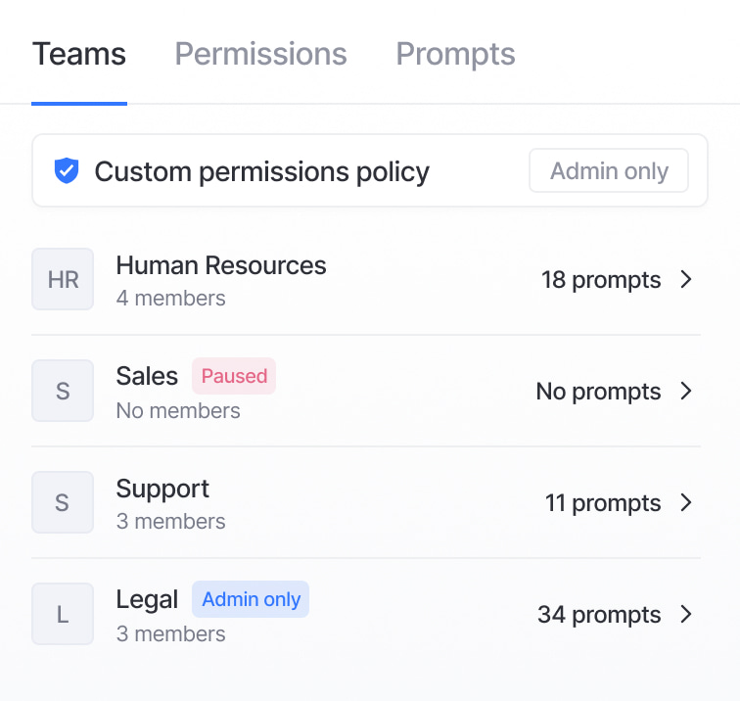Open the Prompts tab

point(455,54)
